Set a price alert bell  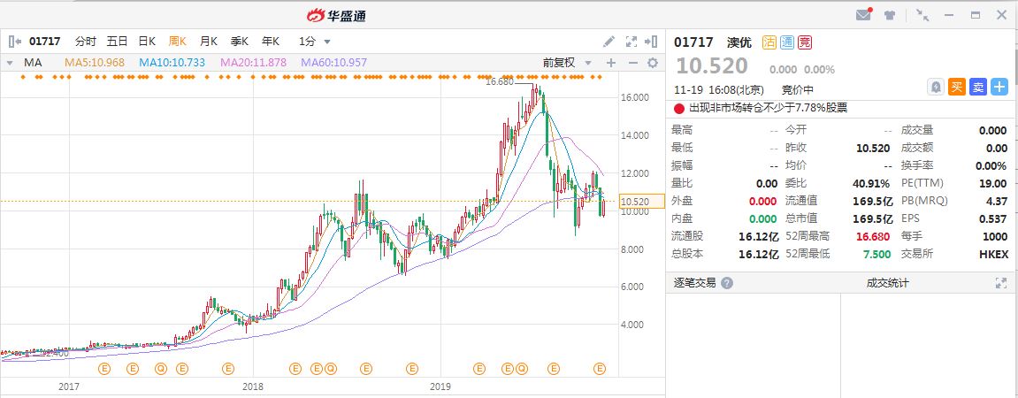point(935,87)
